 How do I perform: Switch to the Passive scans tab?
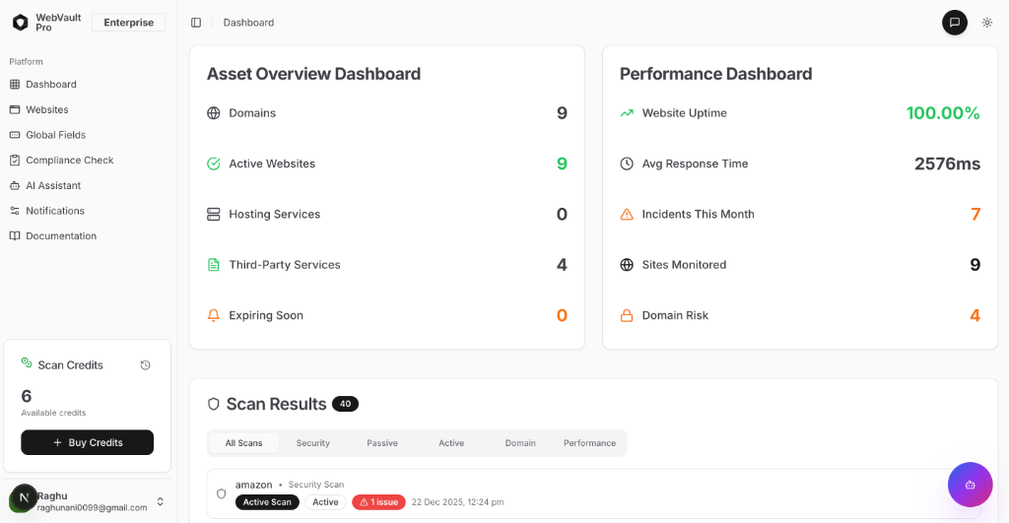[382, 443]
